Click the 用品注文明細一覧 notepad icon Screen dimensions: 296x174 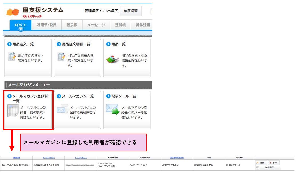click(61, 57)
